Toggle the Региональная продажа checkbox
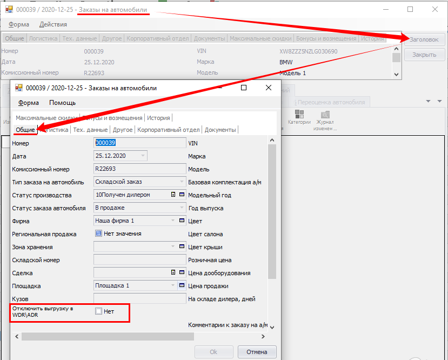The width and height of the screenshot is (448, 360). click(98, 234)
